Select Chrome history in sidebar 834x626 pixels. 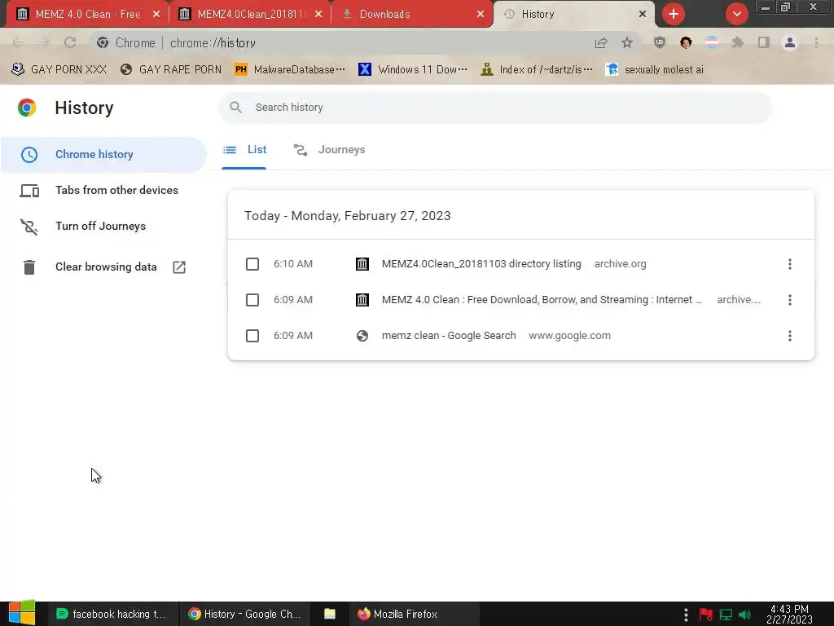pyautogui.click(x=103, y=154)
